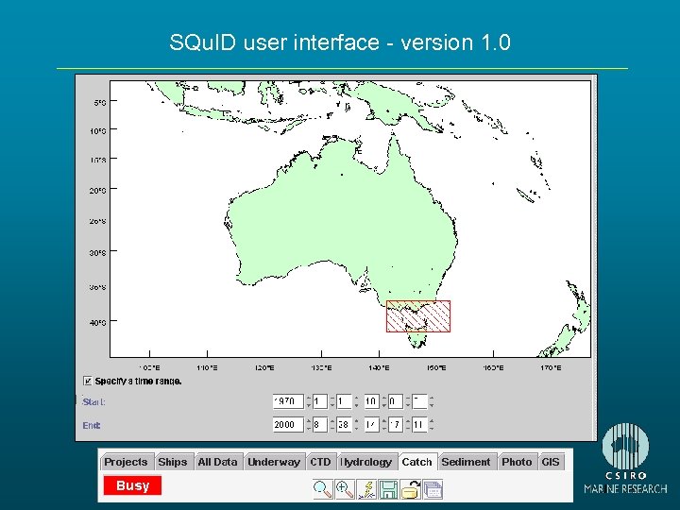680x510 pixels.
Task: Click the red hatched selection box on map
Action: (x=418, y=316)
